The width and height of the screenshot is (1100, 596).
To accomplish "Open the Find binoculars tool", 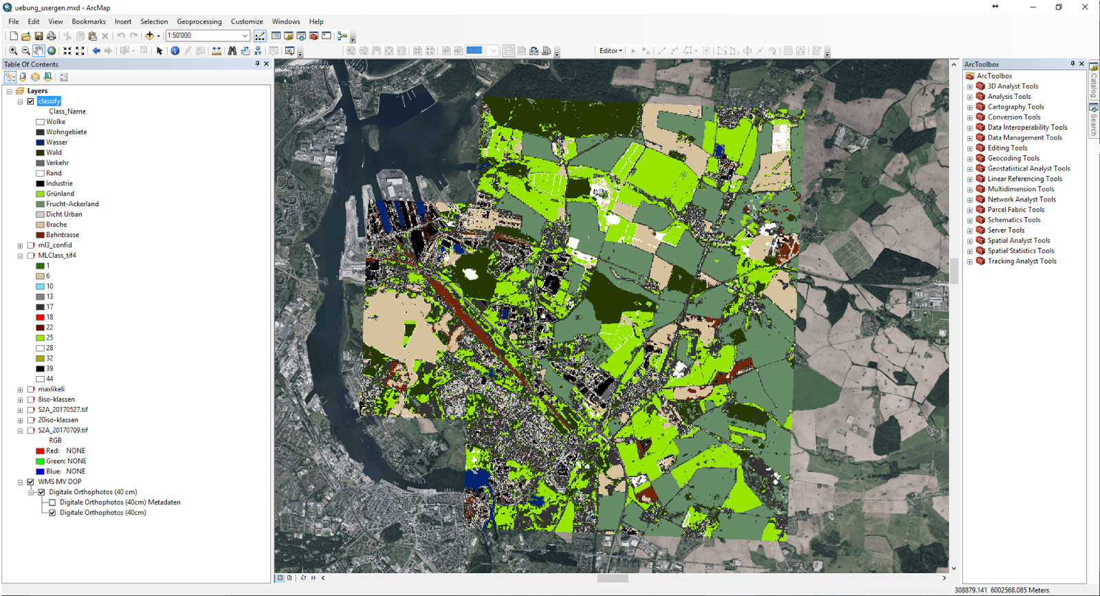I will pyautogui.click(x=232, y=51).
